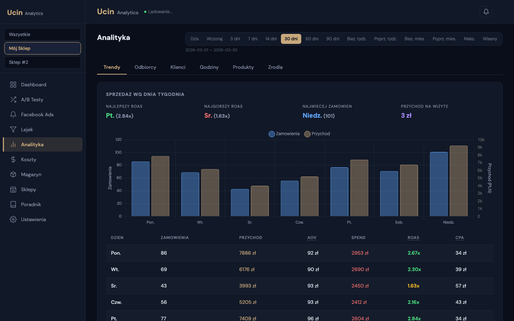
Task: Choose Poprz. mies. date range
Action: 444,39
